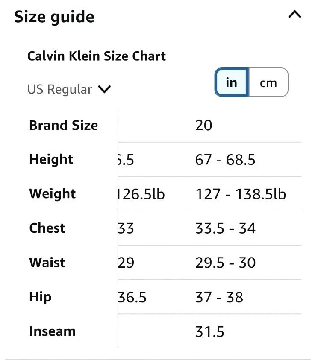The height and width of the screenshot is (360, 315).
Task: Select the Chest row label
Action: coord(47,228)
